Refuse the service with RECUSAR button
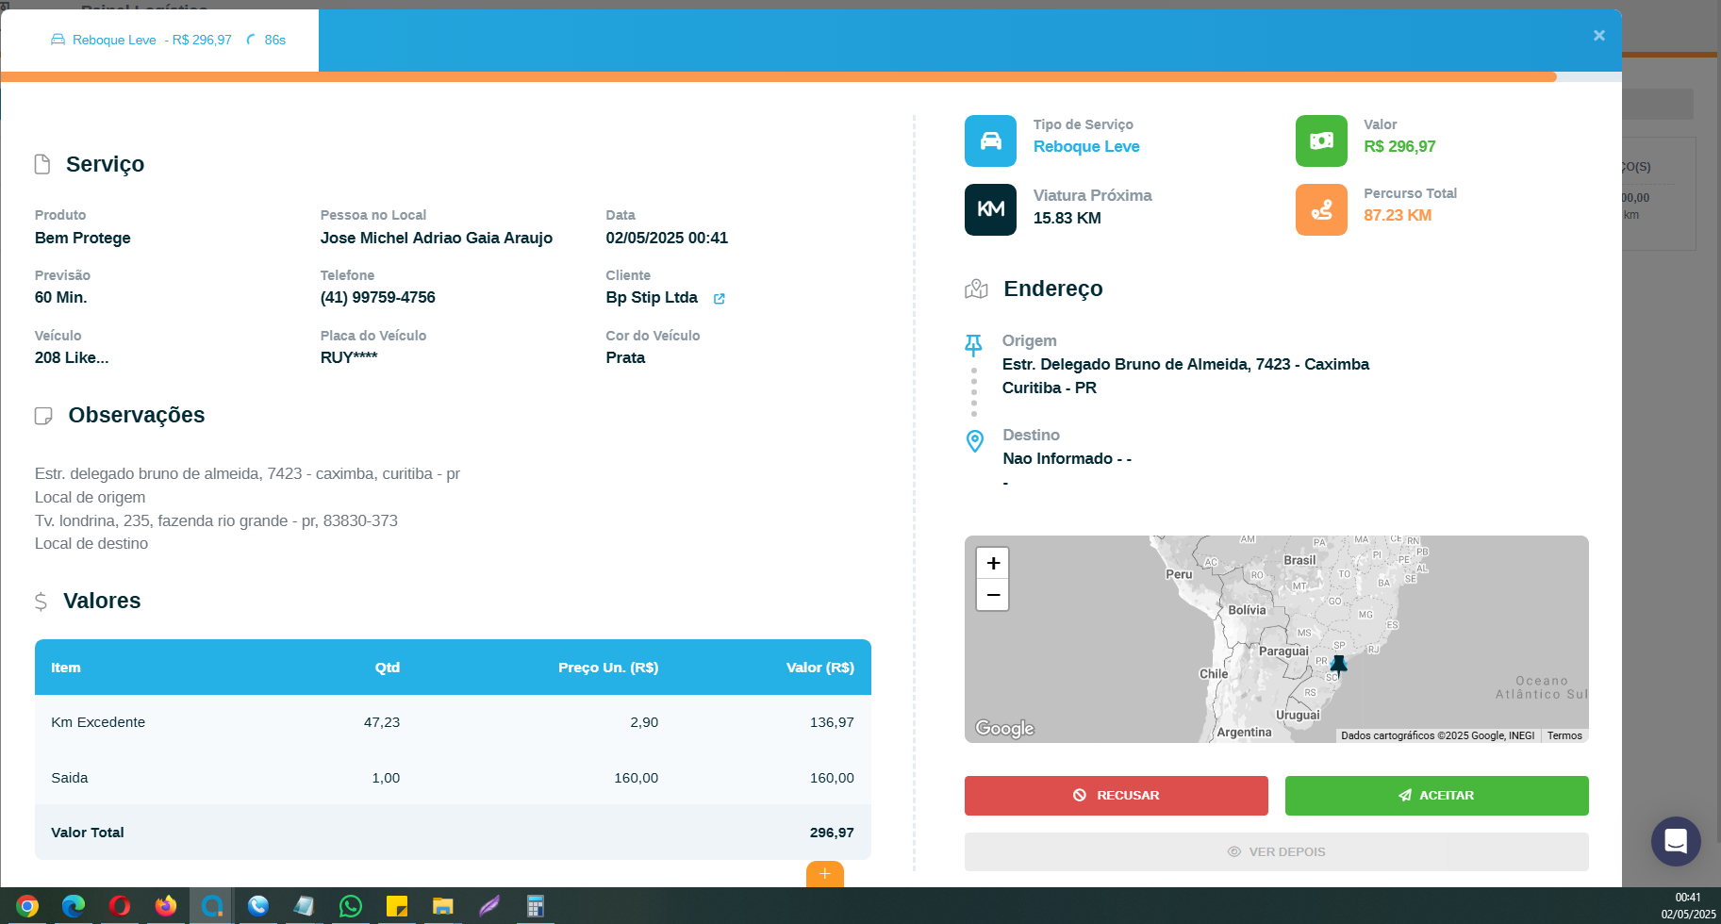This screenshot has height=924, width=1721. (x=1116, y=796)
